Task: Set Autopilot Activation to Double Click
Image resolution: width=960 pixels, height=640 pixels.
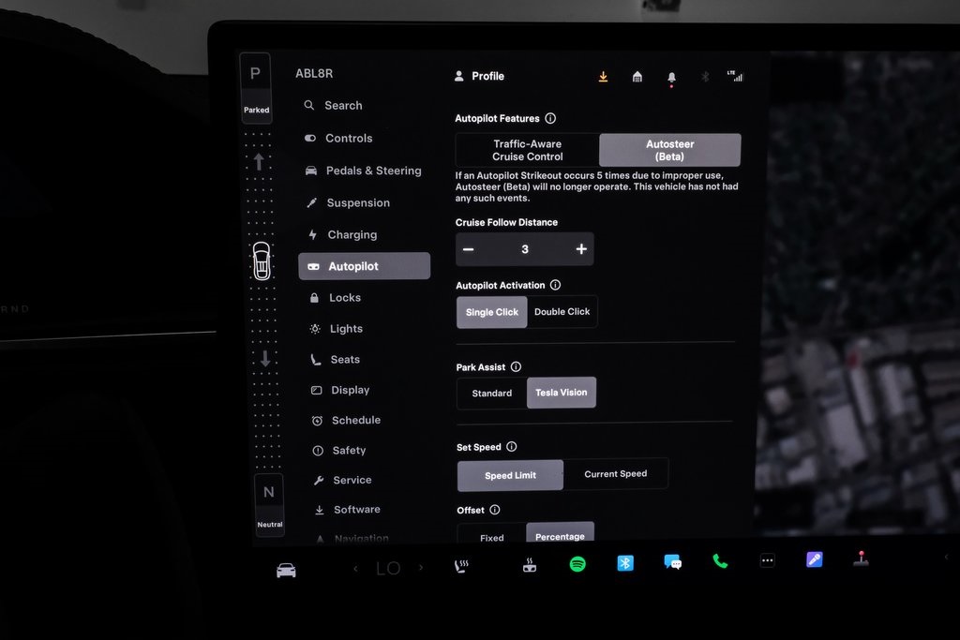Action: (x=562, y=312)
